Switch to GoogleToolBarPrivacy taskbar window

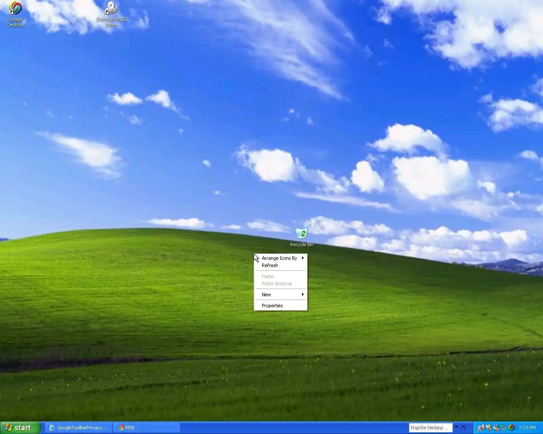pos(78,428)
